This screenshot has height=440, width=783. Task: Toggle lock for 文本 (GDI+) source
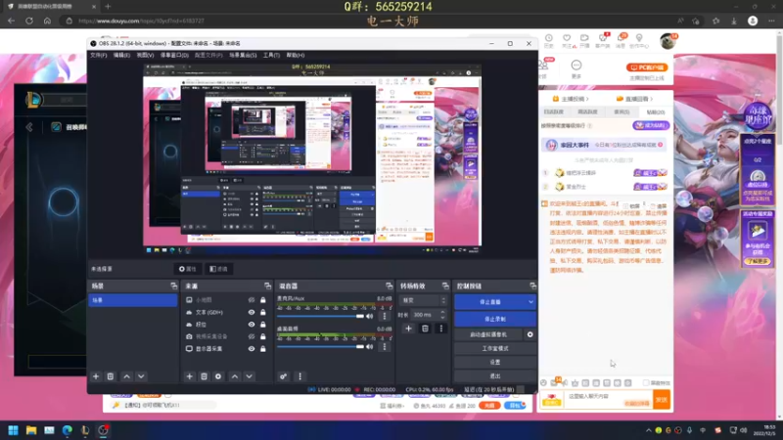click(262, 312)
